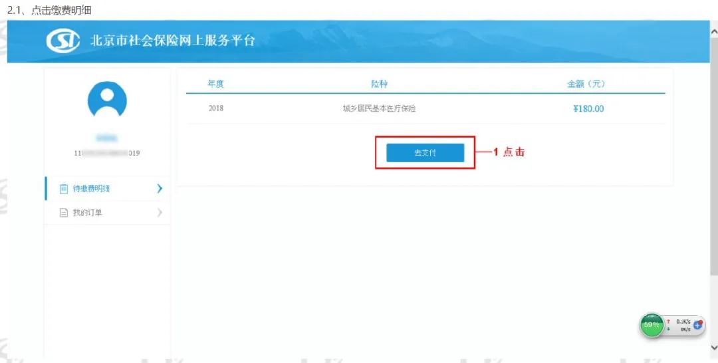Click the document icon beside 我的订单
The image size is (718, 363).
(x=64, y=213)
